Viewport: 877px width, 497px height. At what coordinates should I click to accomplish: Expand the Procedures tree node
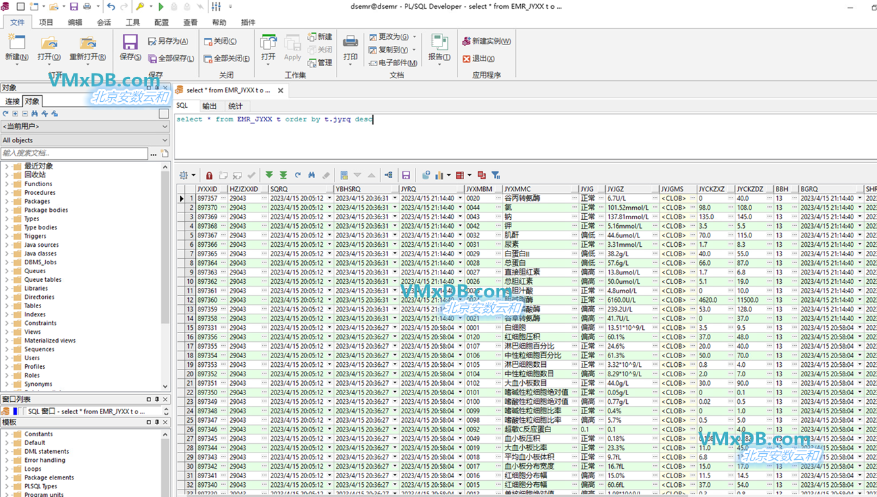click(7, 192)
